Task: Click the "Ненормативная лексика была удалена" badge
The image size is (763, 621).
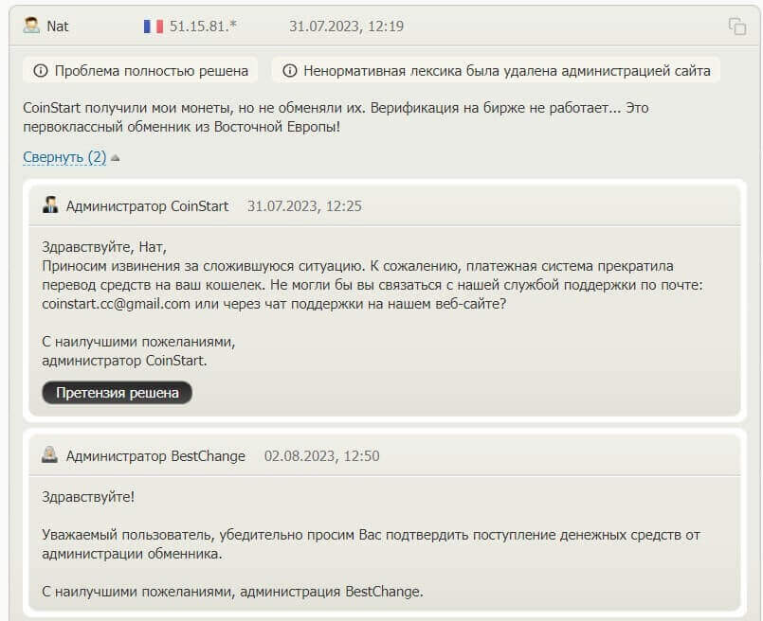Action: click(497, 71)
